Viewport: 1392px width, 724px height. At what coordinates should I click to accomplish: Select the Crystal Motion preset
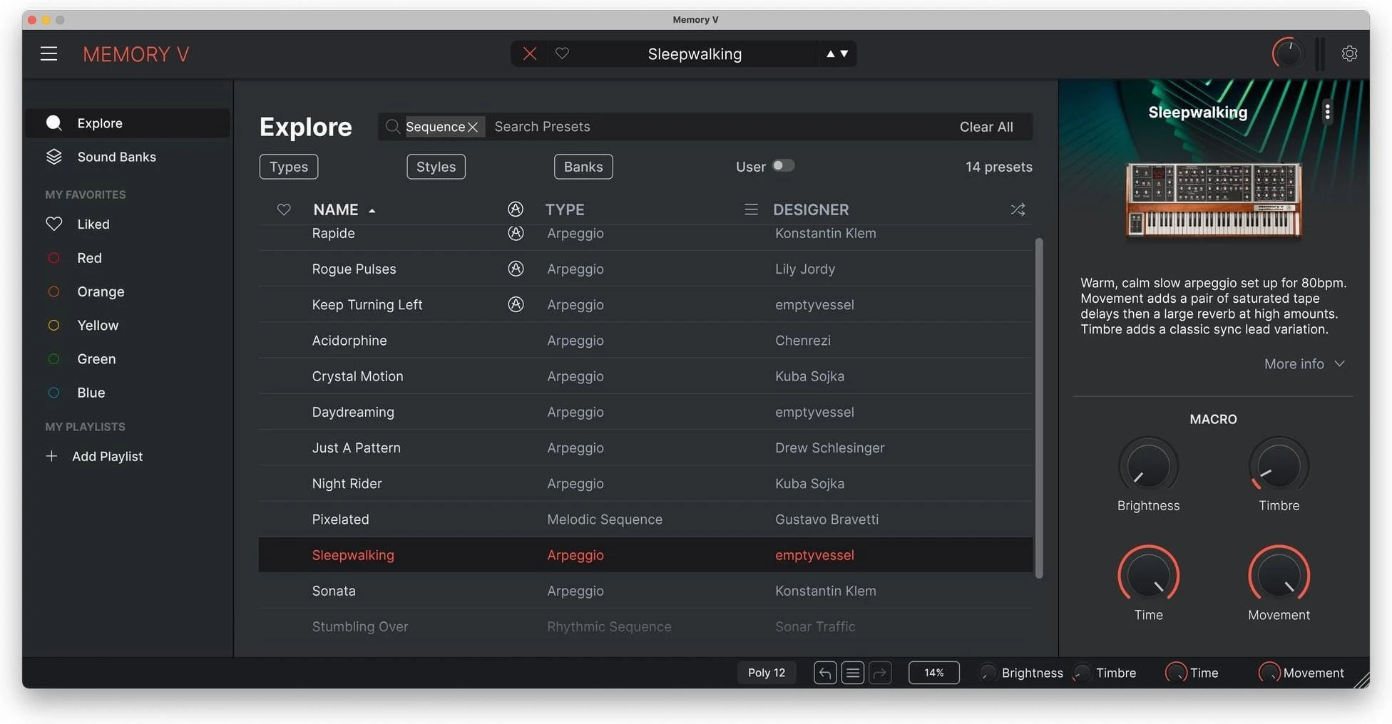point(645,376)
